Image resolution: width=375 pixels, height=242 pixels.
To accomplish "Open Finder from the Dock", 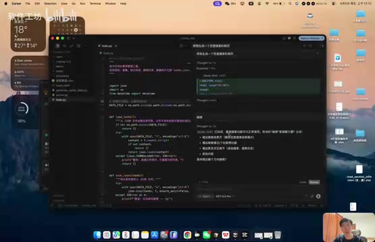I will click(x=97, y=235).
